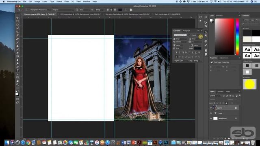Open Layers panel filter Kind dropdown
The height and width of the screenshot is (146, 260).
click(x=215, y=96)
